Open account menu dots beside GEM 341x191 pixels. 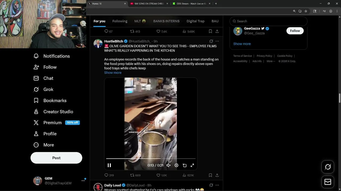tap(83, 180)
